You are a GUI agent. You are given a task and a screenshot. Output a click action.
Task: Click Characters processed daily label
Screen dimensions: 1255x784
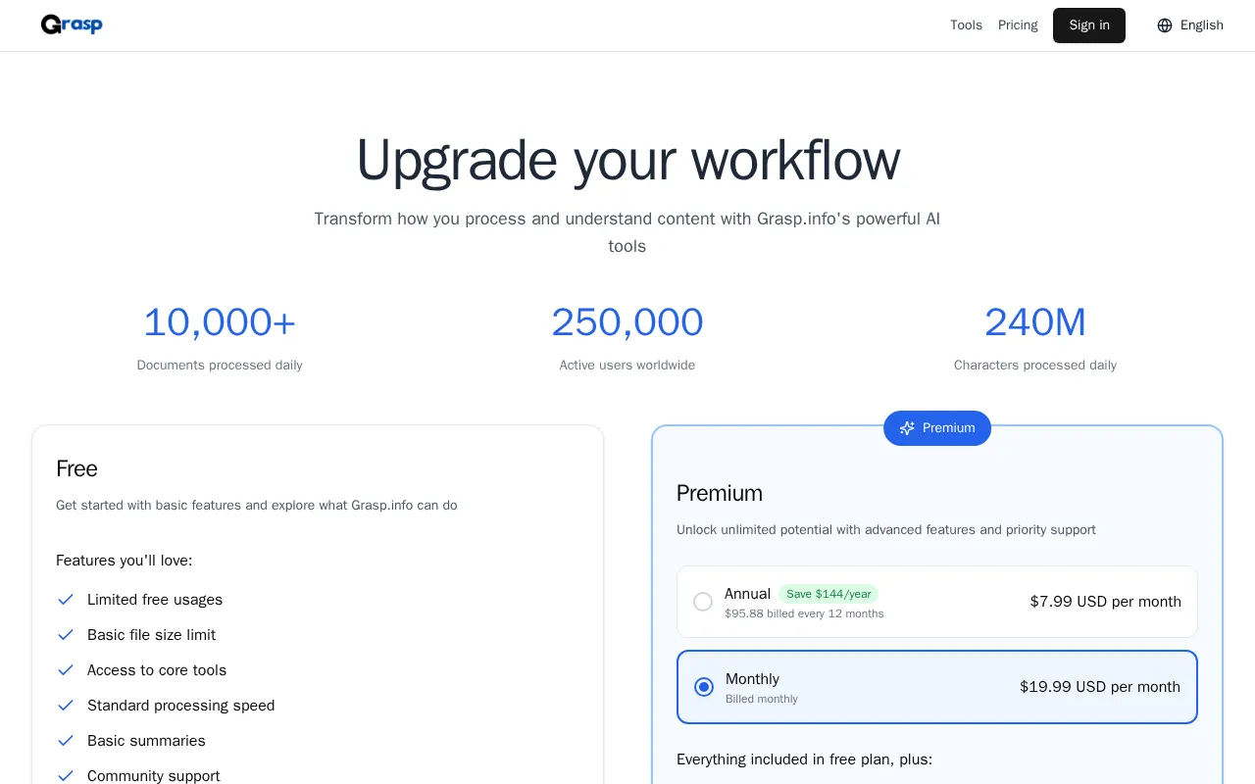(1035, 366)
